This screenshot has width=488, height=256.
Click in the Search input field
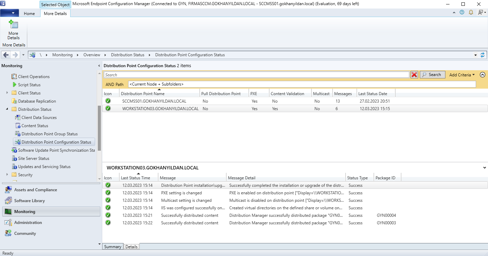256,75
